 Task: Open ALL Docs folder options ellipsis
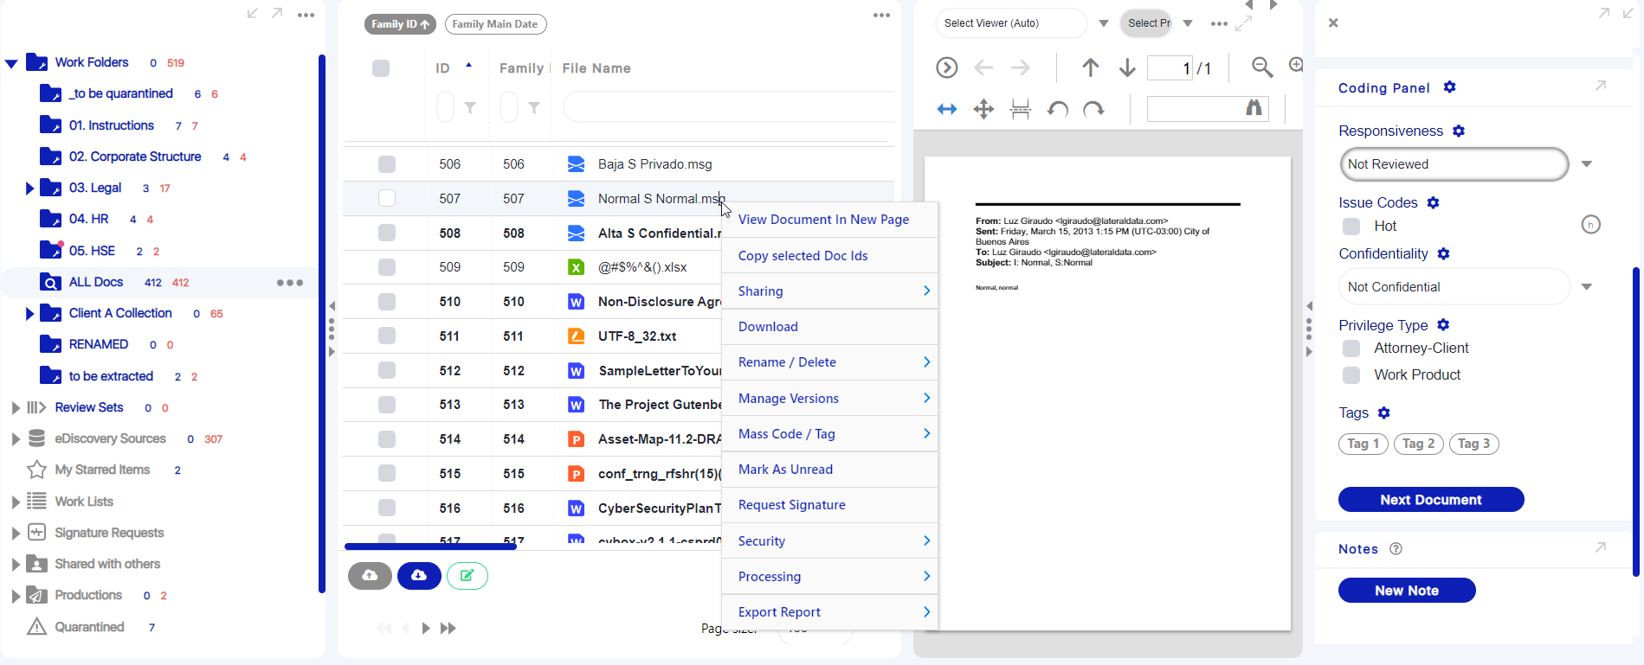(290, 283)
